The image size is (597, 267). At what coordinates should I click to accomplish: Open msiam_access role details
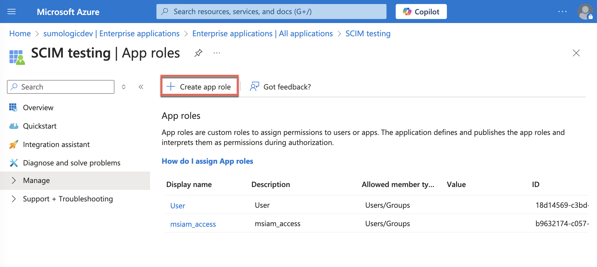point(193,224)
